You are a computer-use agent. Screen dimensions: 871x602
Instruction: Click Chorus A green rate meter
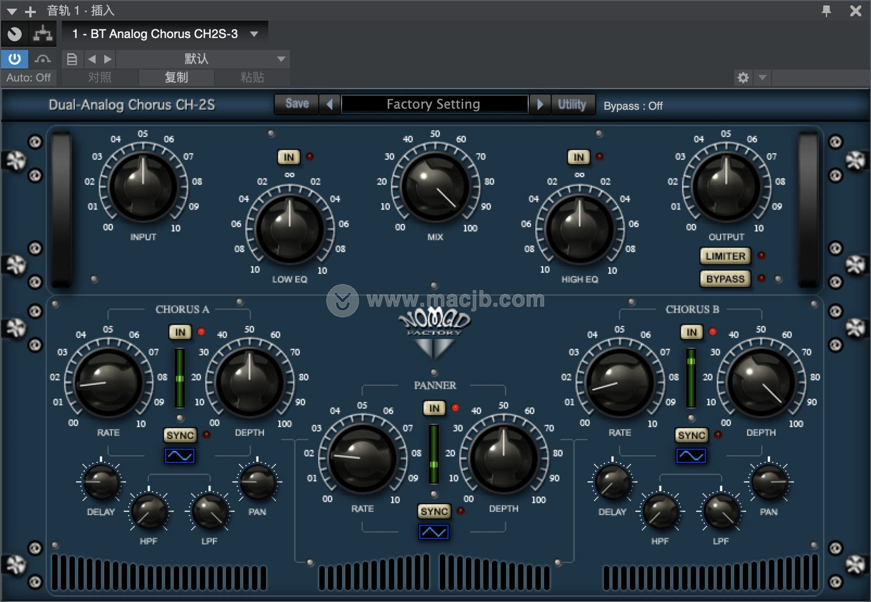pyautogui.click(x=180, y=378)
